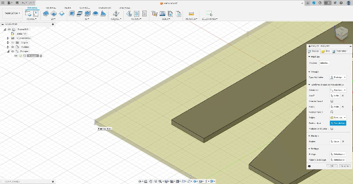Open the Tool Library icon in Gérer
Viewport: 353px width, 184px height.
[x=154, y=14]
